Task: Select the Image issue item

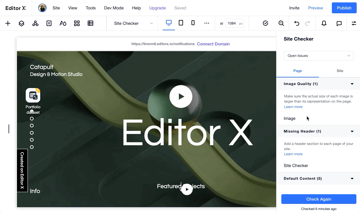Action: (x=290, y=118)
